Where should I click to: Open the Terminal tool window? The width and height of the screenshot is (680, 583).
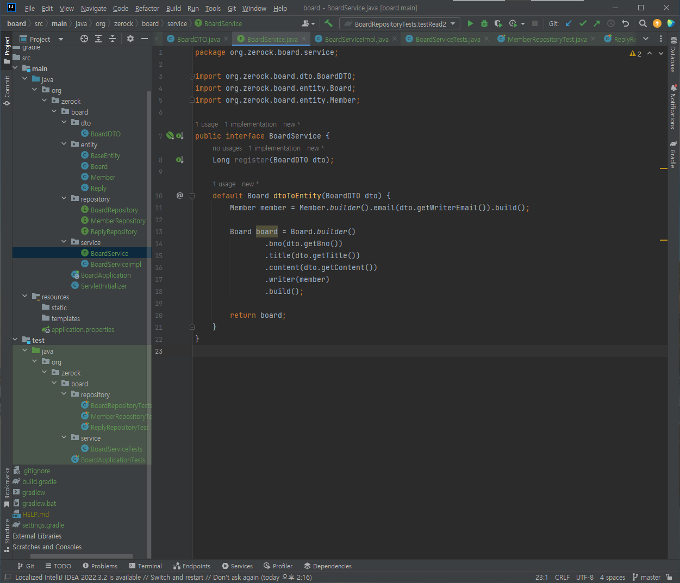point(145,566)
